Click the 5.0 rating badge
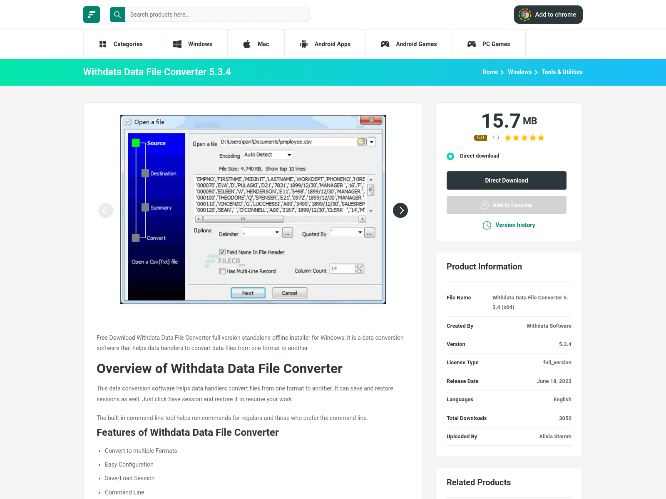 [480, 138]
